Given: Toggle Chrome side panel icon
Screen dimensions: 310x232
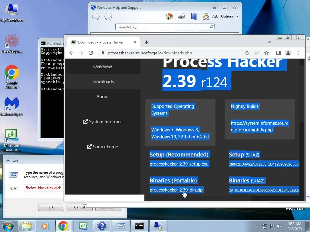Looking at the screenshot, I should [x=279, y=53].
